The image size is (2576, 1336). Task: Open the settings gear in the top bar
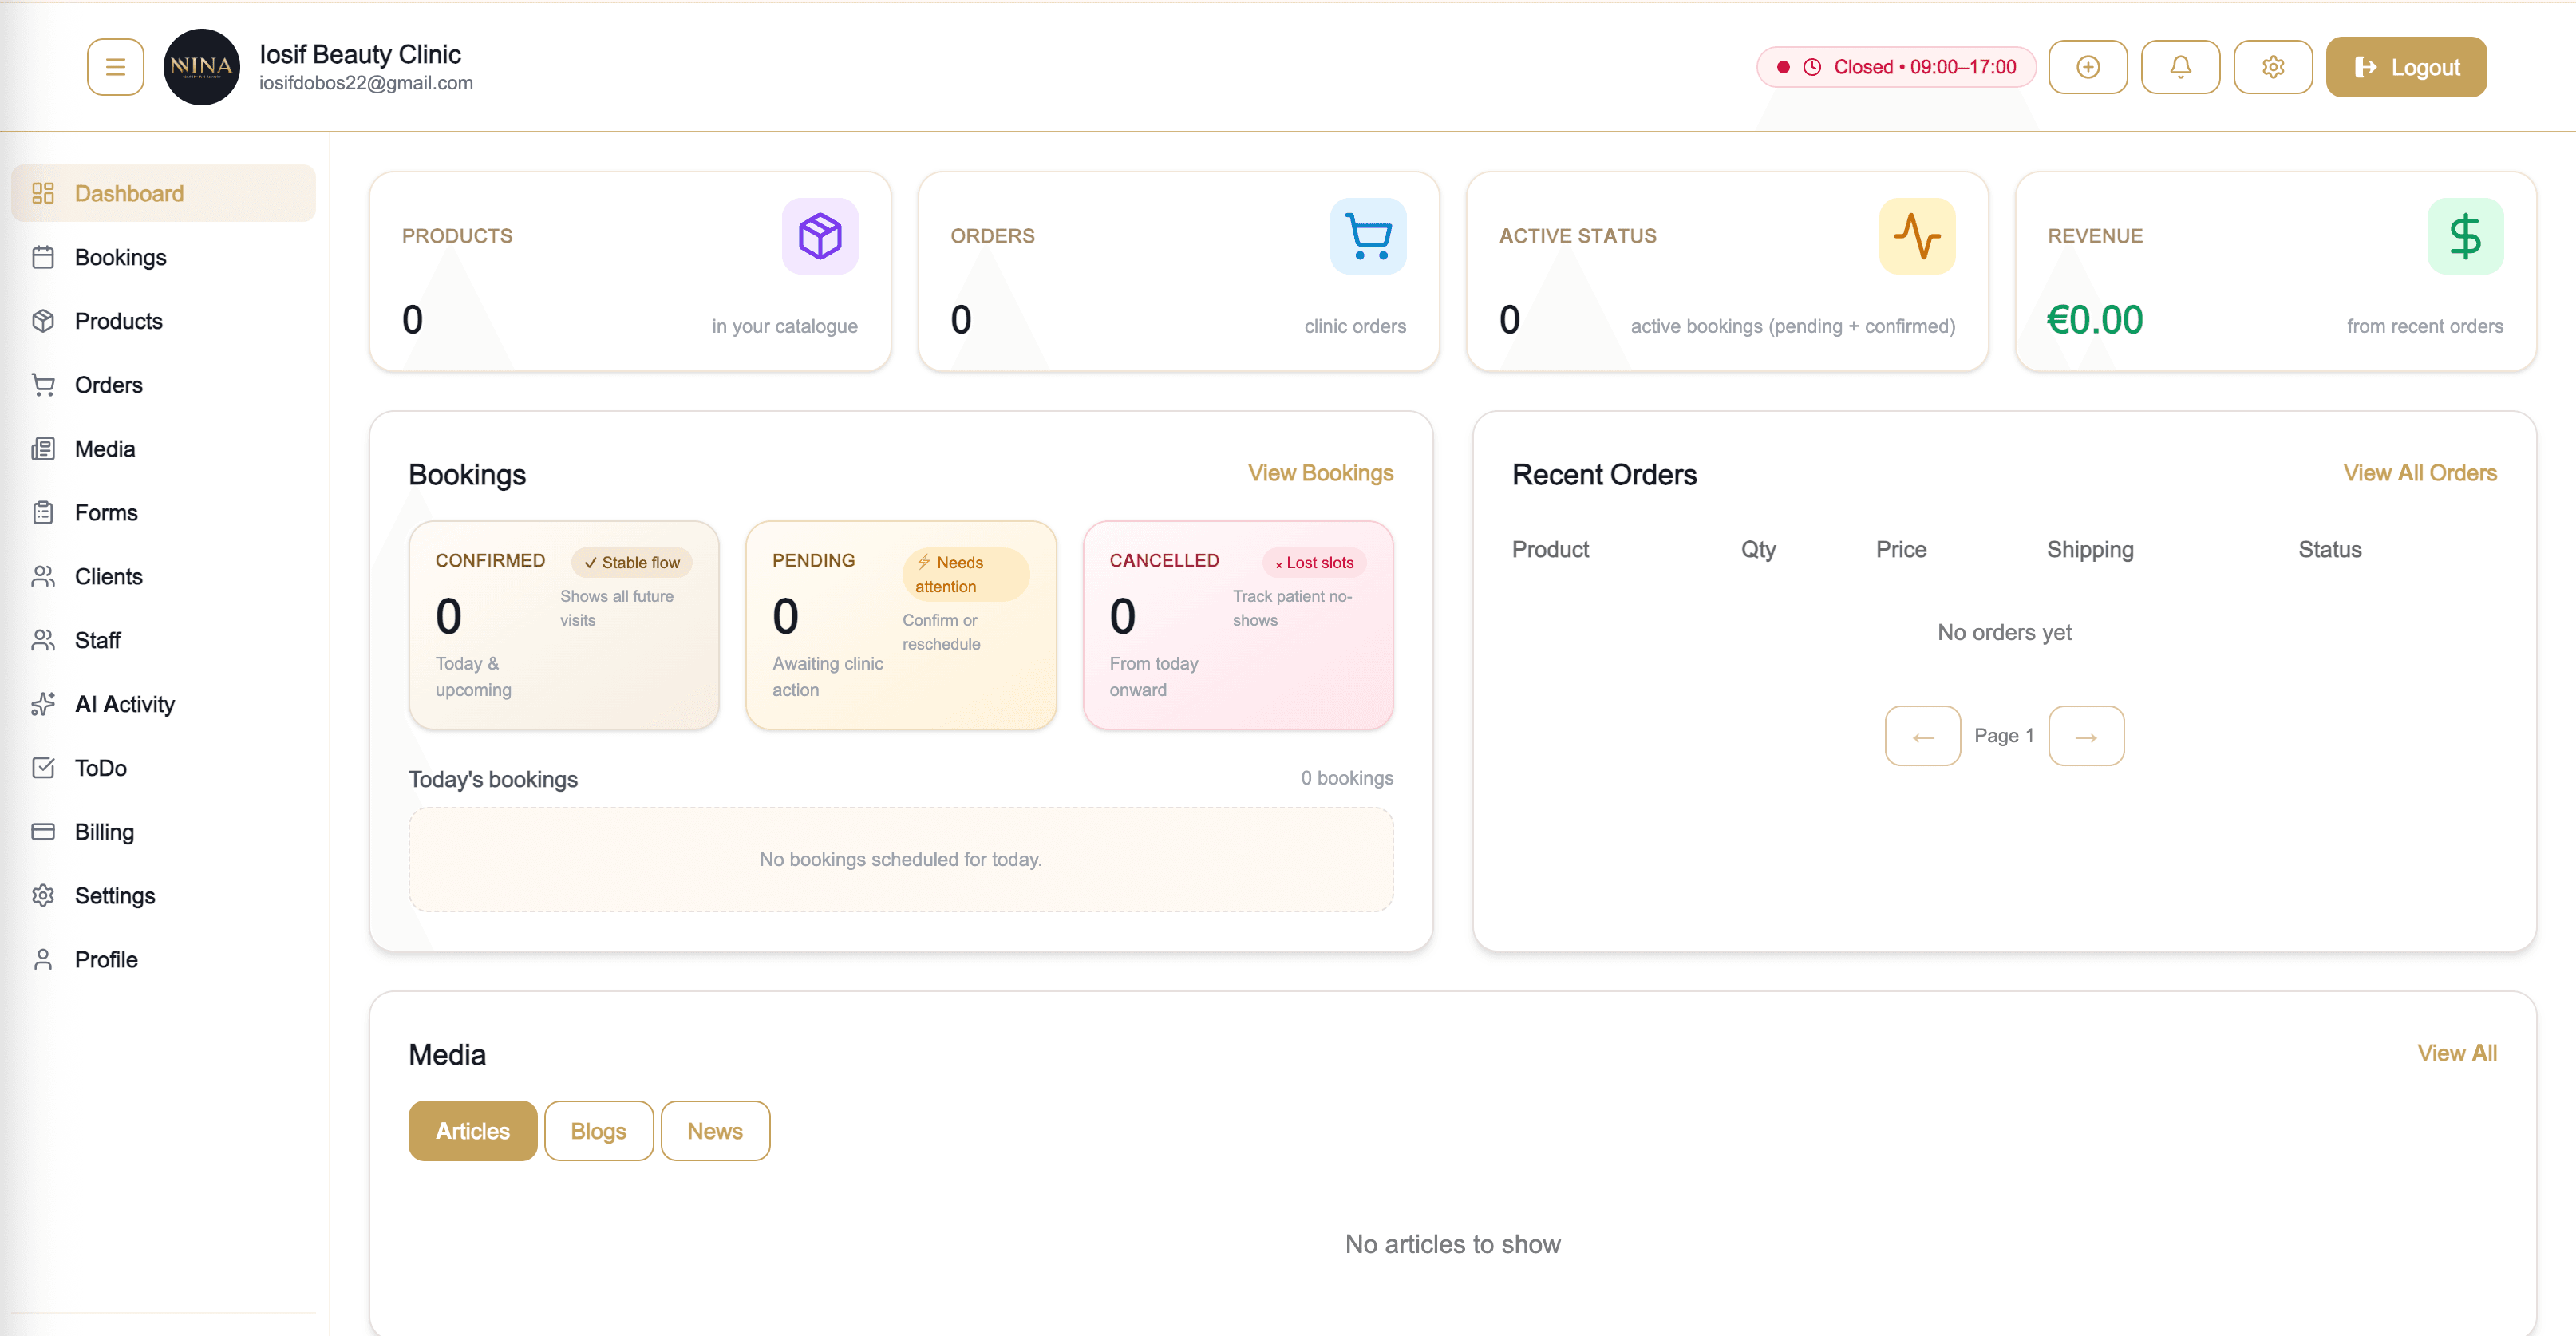tap(2273, 66)
